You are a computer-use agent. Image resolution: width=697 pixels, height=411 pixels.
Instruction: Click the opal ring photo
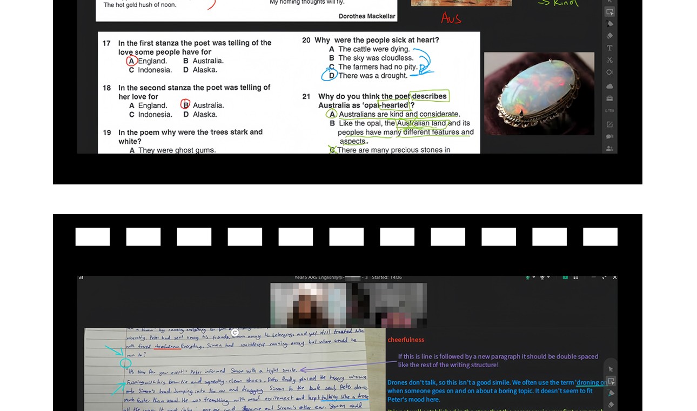[x=539, y=94]
